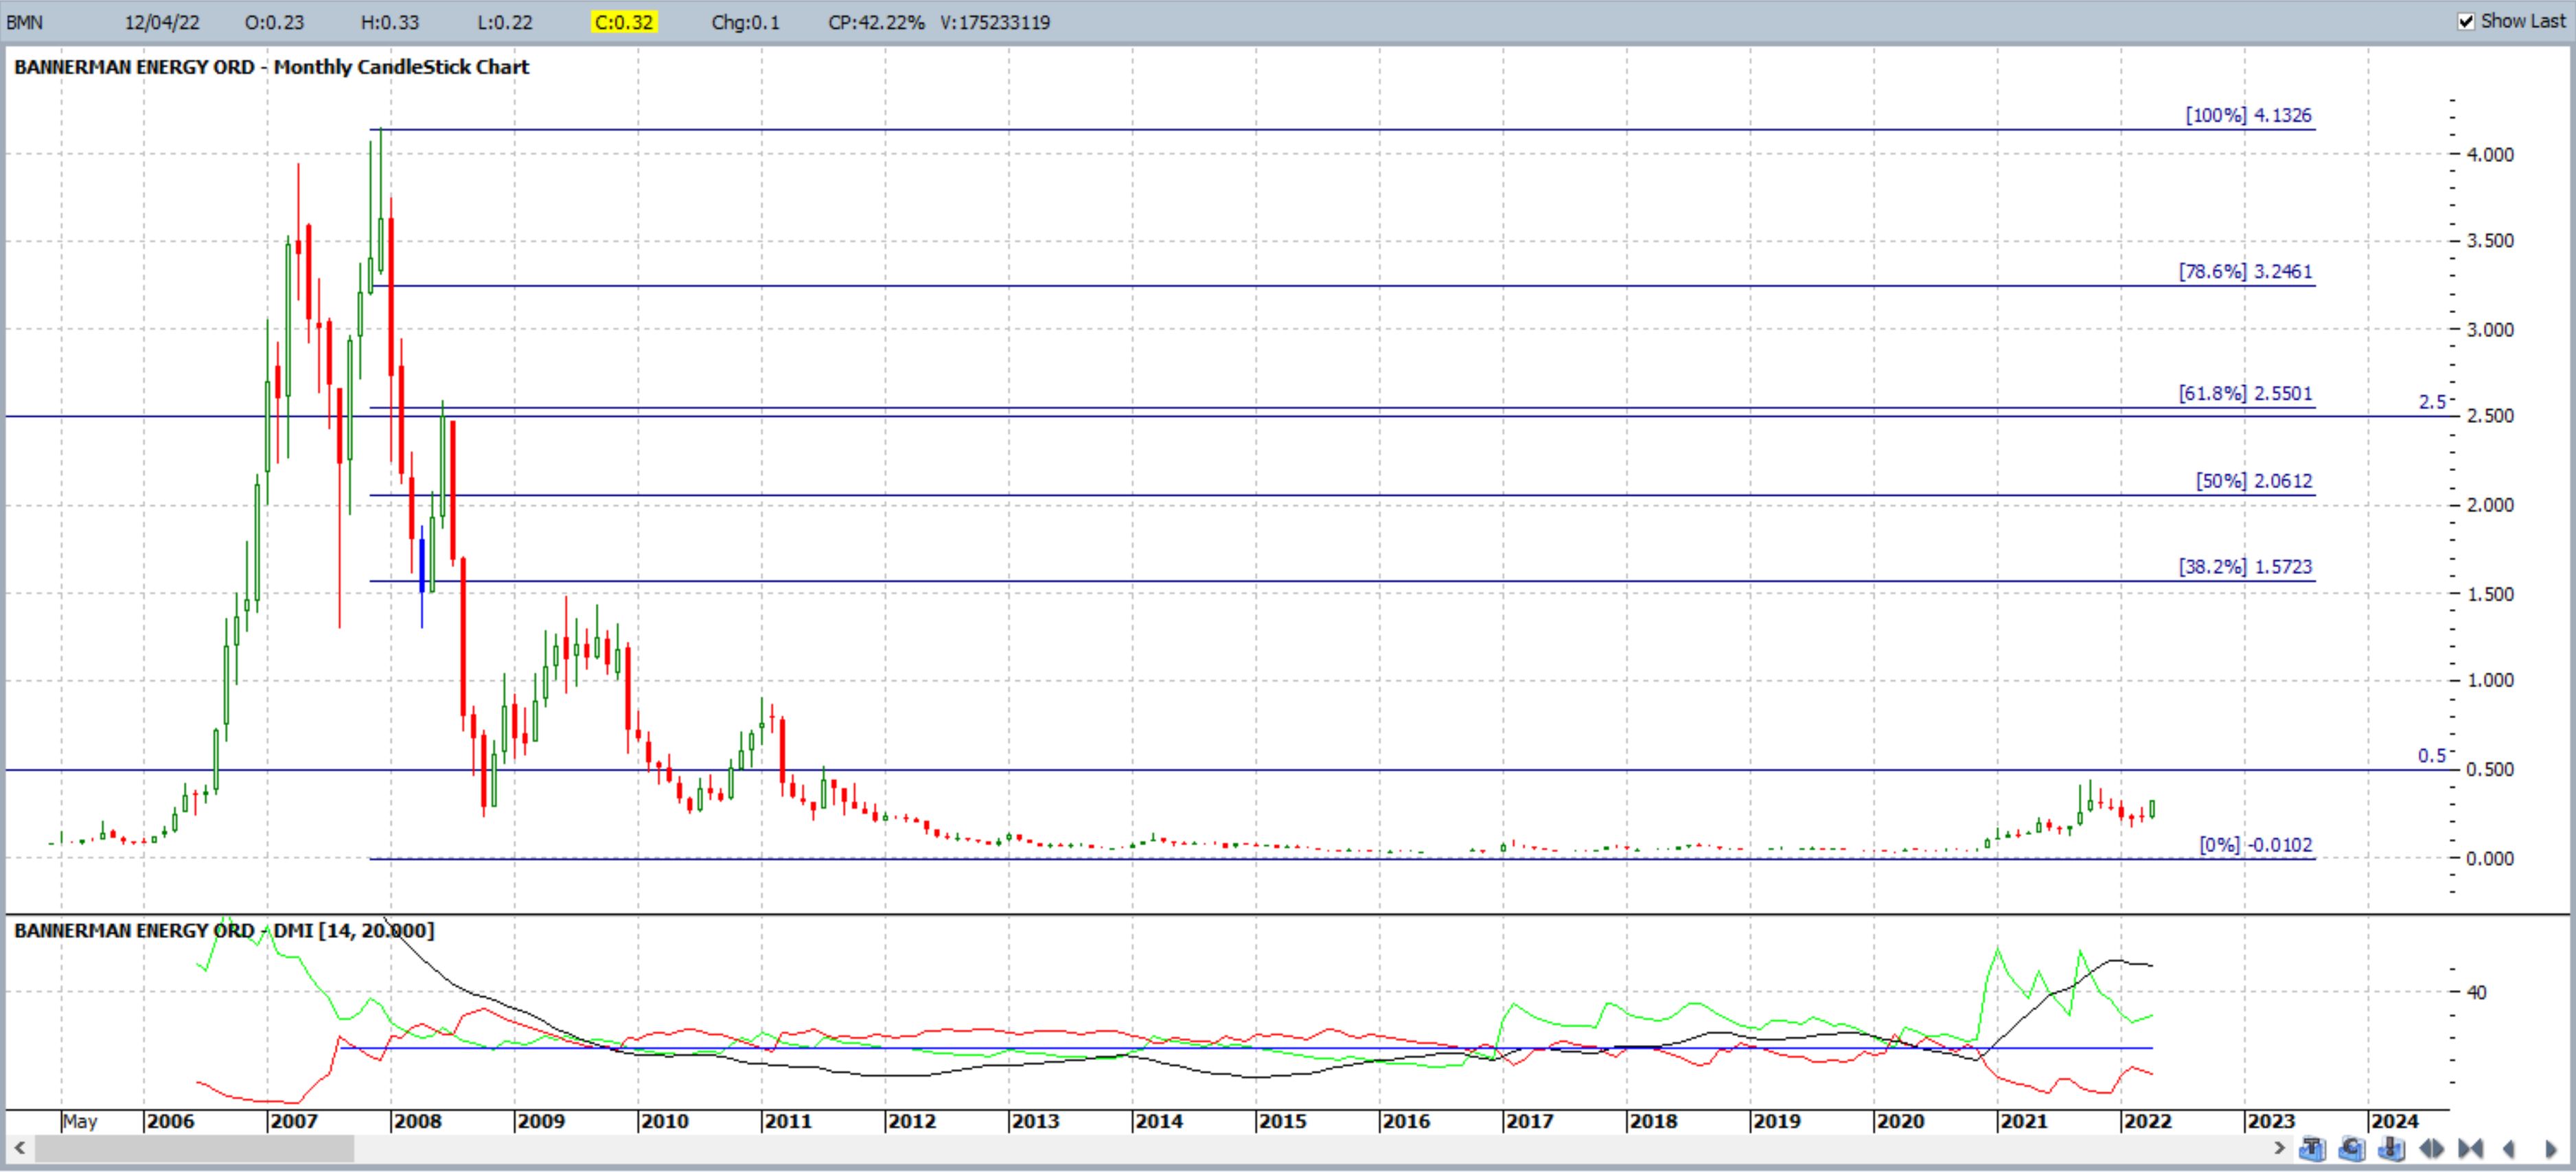Click the 12/04/22 date in header

161,22
